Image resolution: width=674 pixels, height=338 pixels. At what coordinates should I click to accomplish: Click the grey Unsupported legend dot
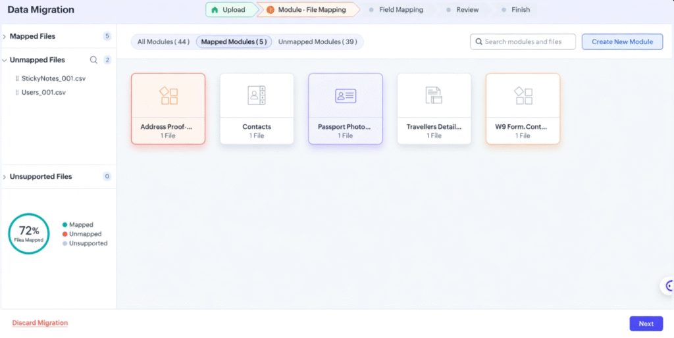[65, 243]
